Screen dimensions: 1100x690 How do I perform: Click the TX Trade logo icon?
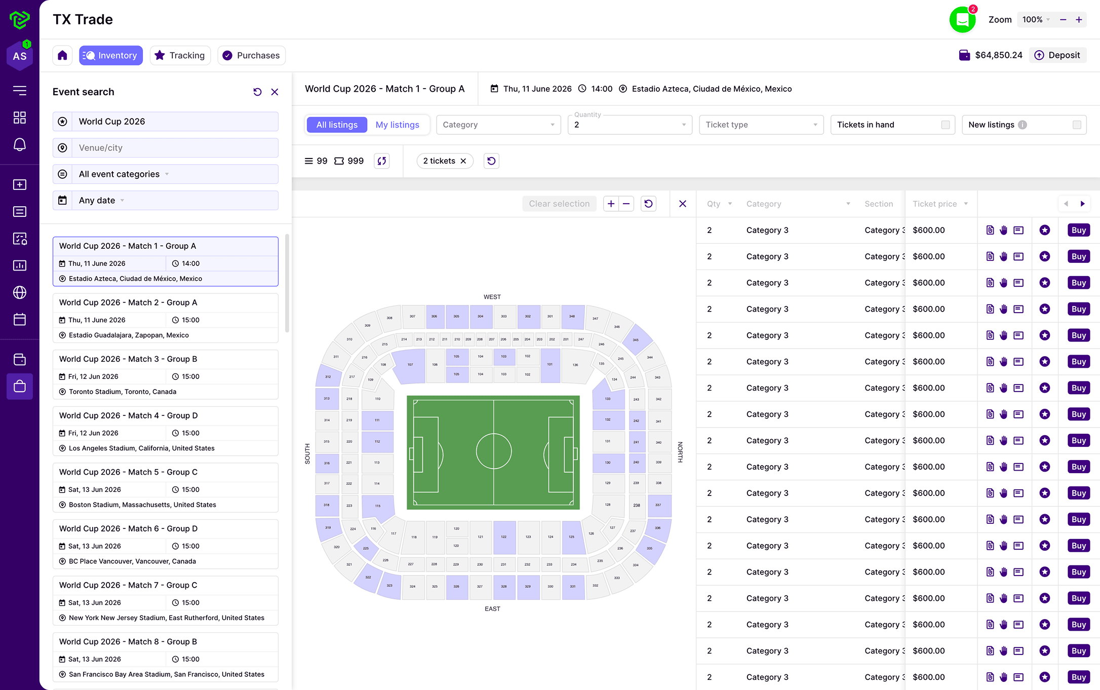point(20,20)
